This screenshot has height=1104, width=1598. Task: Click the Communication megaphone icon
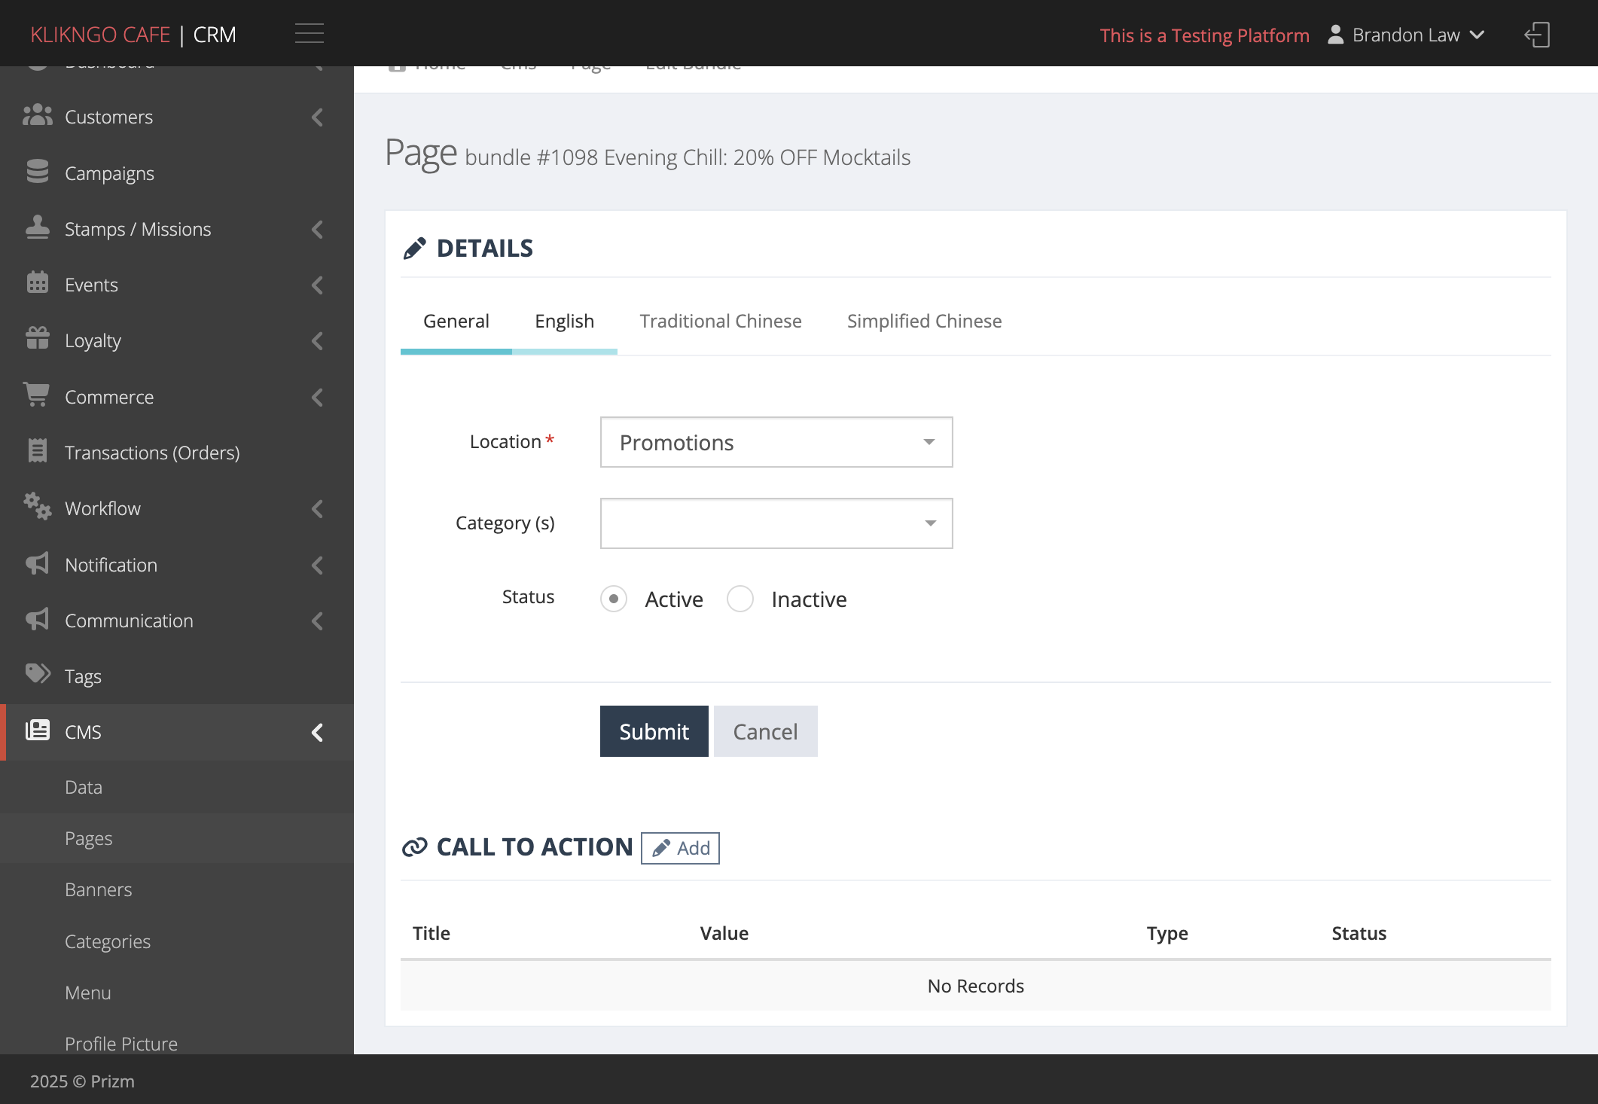coord(38,620)
